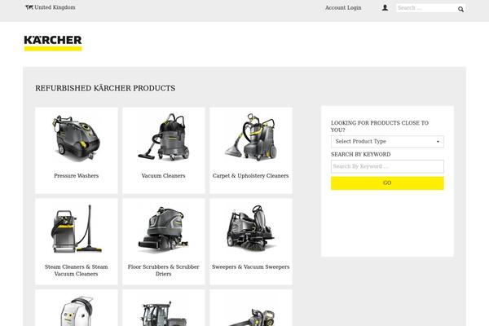Open the Pressure Washers category link
This screenshot has height=326, width=489.
(x=77, y=176)
